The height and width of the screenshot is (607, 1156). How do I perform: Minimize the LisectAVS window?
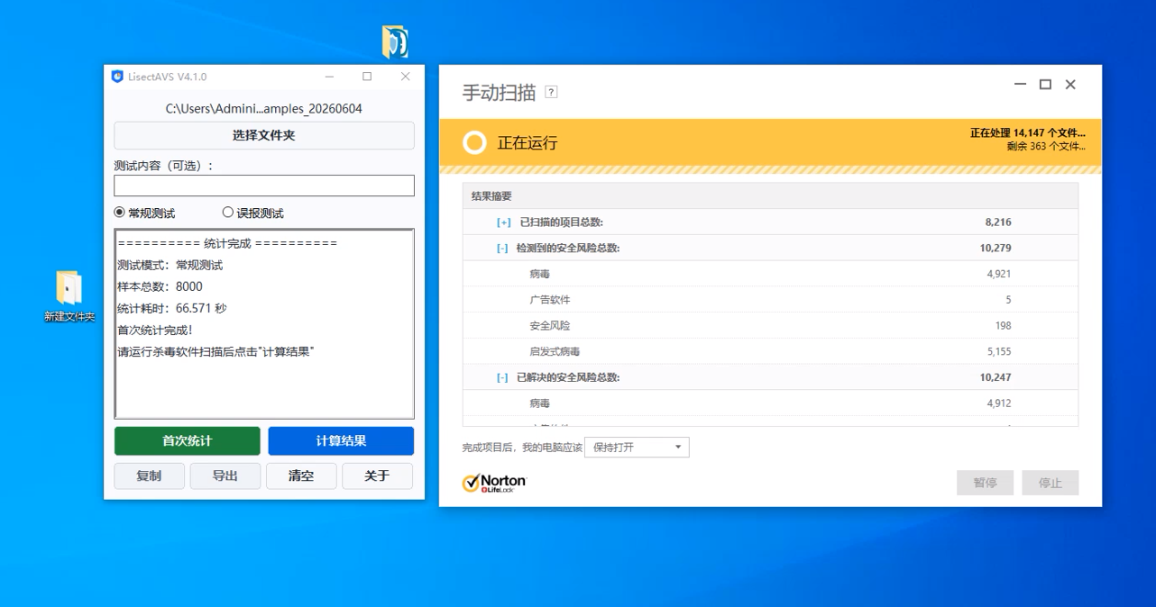[329, 77]
